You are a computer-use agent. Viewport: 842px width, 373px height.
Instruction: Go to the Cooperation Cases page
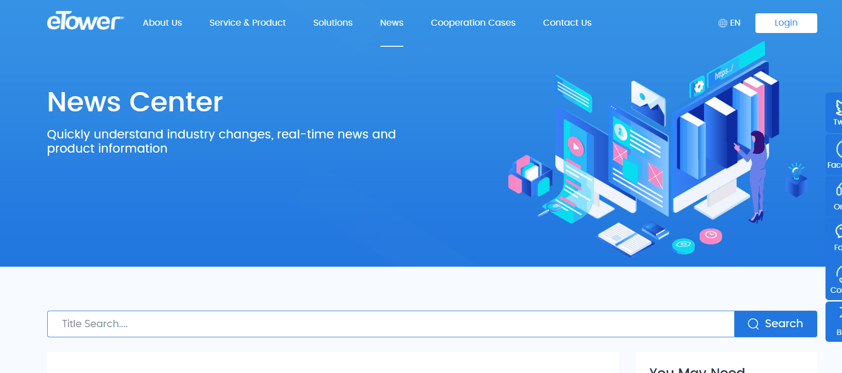click(x=473, y=23)
